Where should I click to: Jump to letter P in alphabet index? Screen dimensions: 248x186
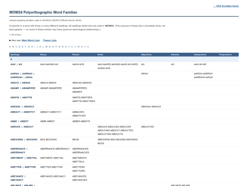point(56,47)
